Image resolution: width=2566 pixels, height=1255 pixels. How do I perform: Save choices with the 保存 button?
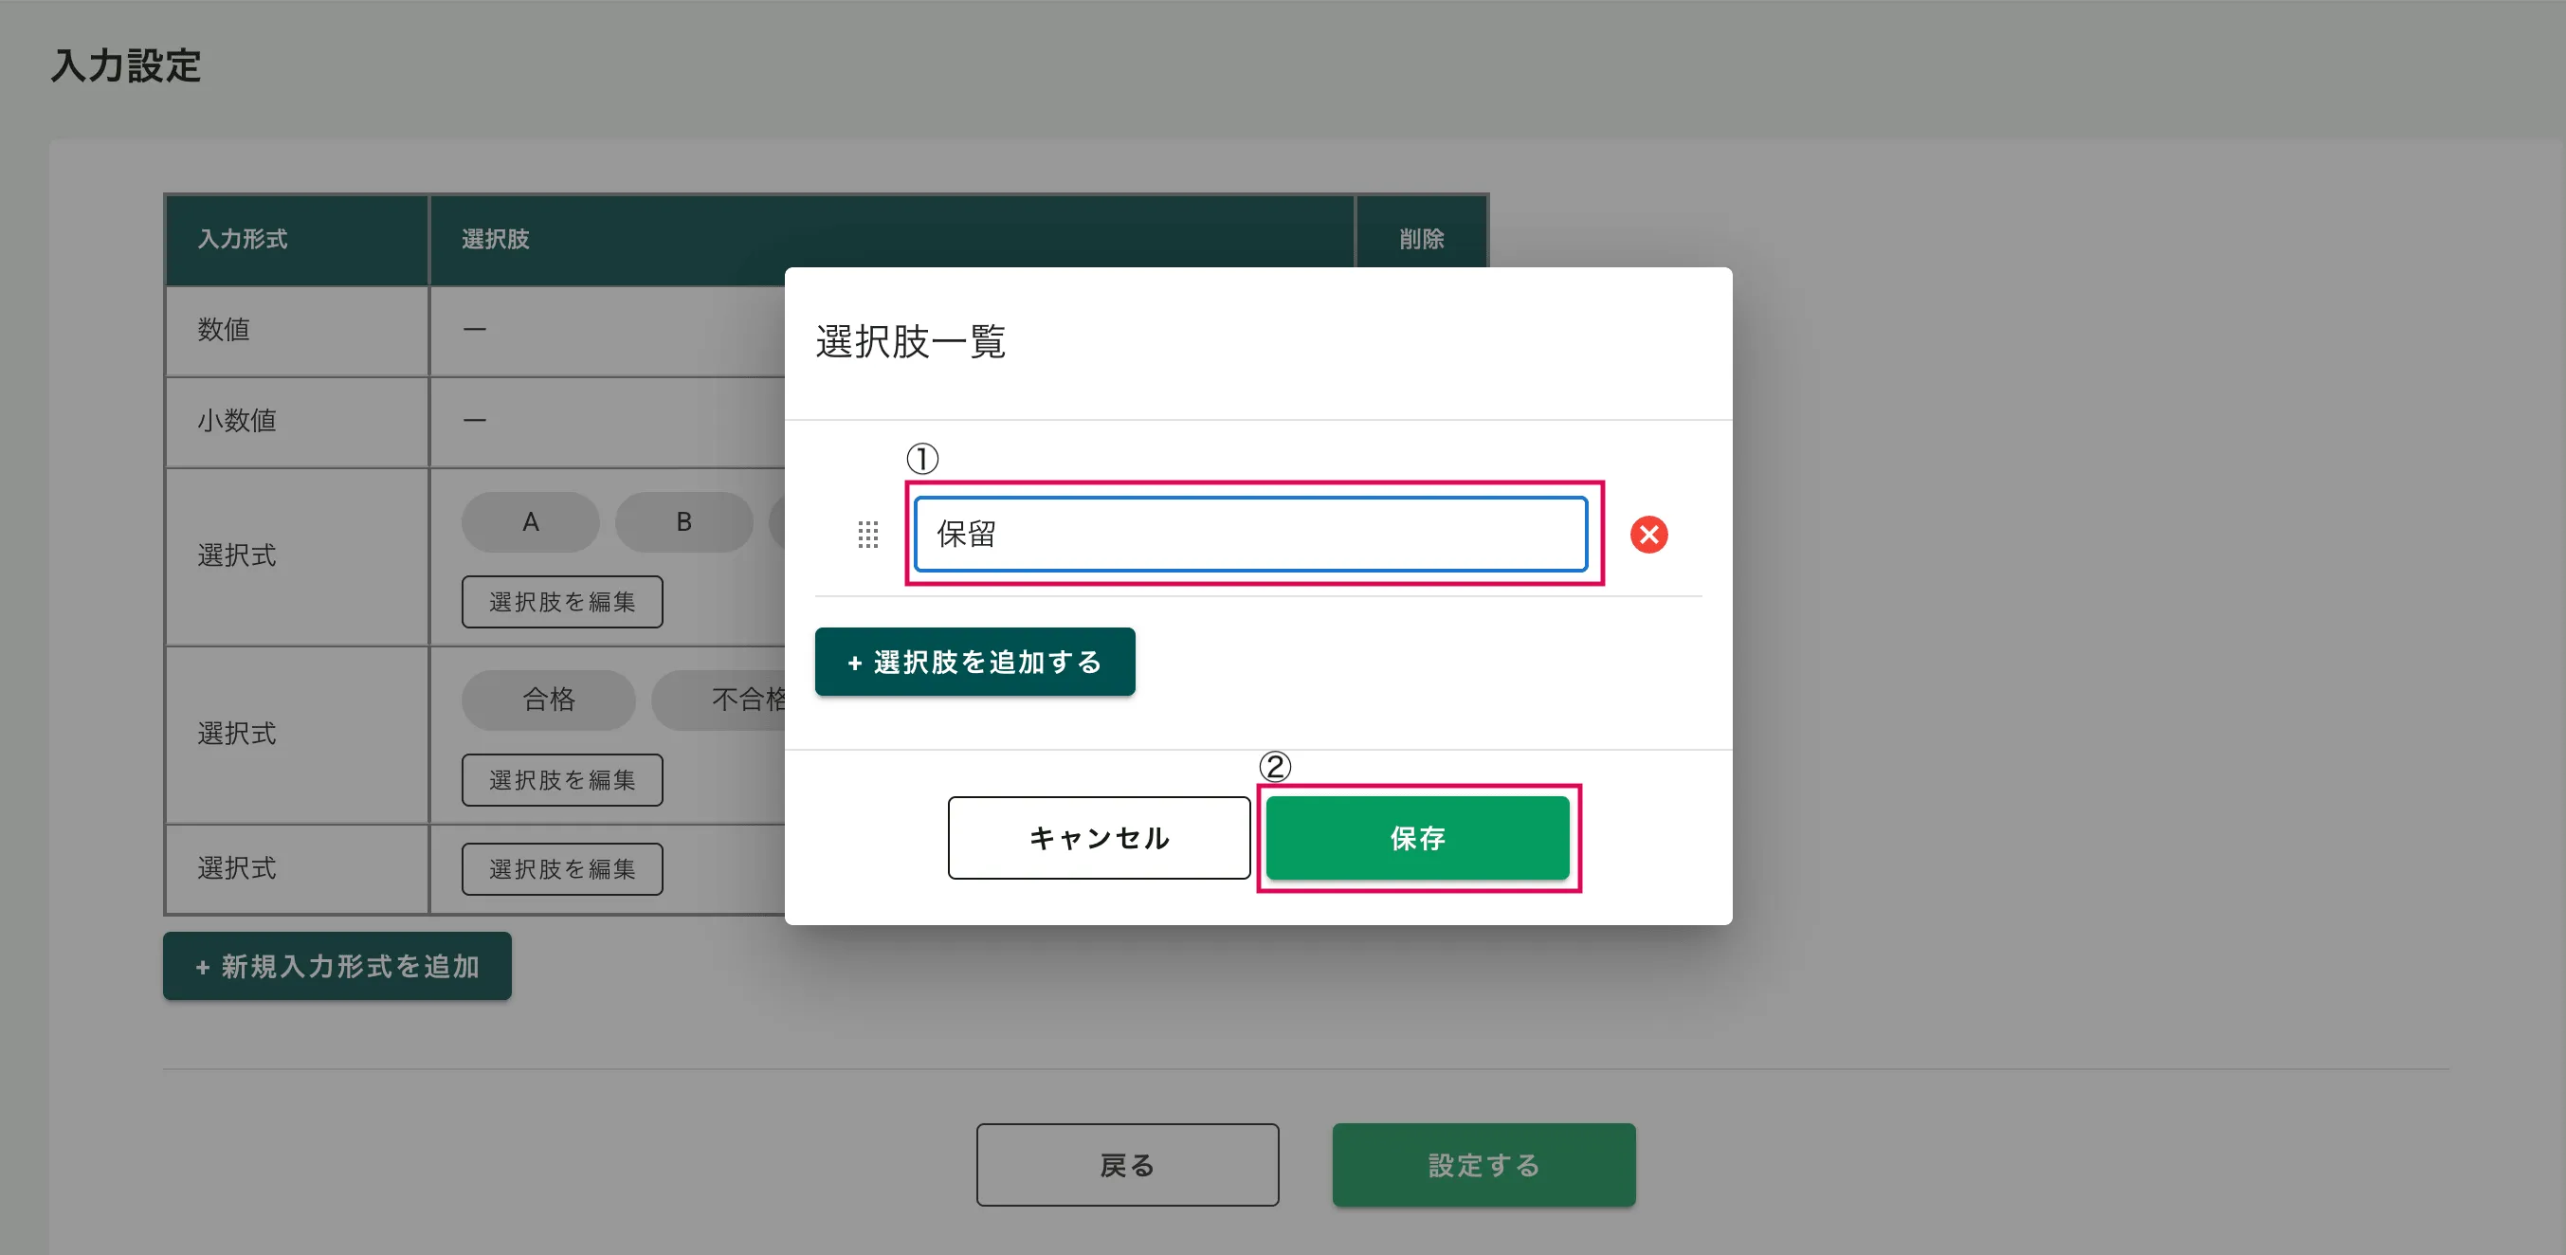coord(1417,838)
